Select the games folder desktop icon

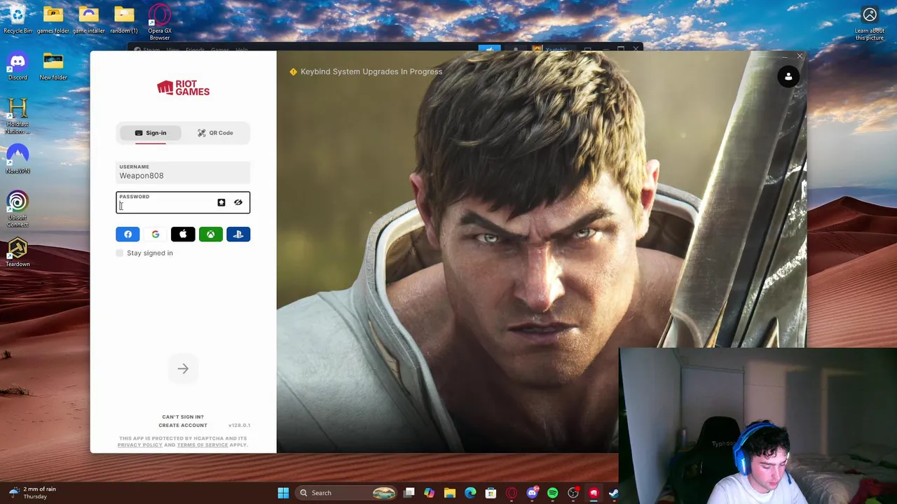tap(53, 20)
